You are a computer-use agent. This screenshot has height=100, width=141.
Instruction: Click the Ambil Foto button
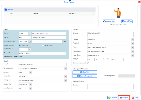click(x=127, y=21)
